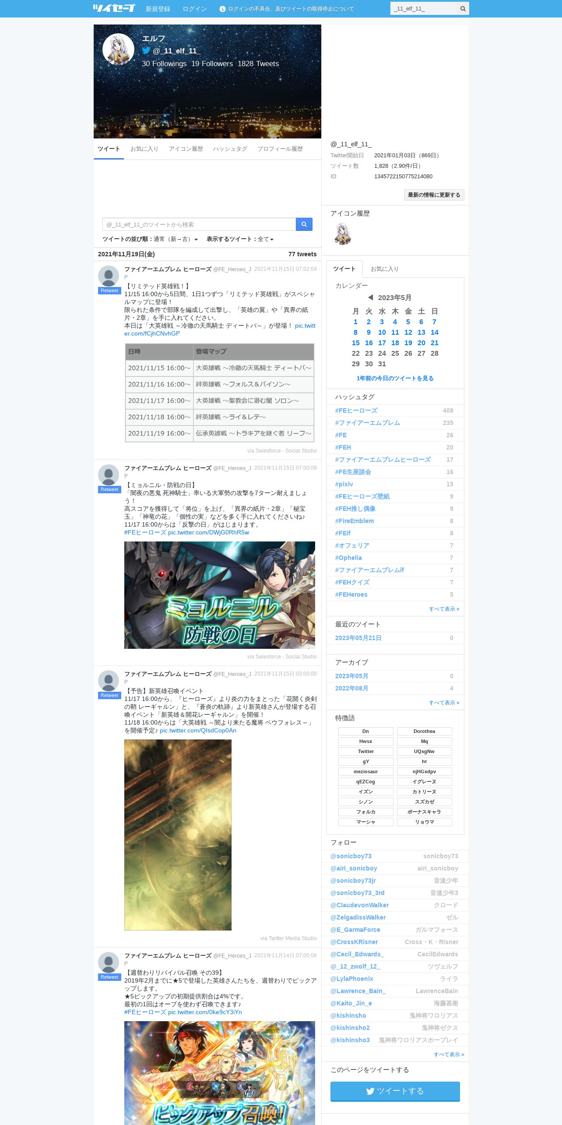Screen dimensions: 562x1125
Task: Click keyword button リョウマ
Action: pyautogui.click(x=424, y=822)
